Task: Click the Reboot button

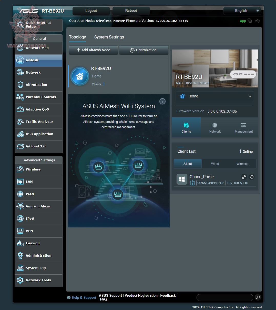Action: [131, 11]
